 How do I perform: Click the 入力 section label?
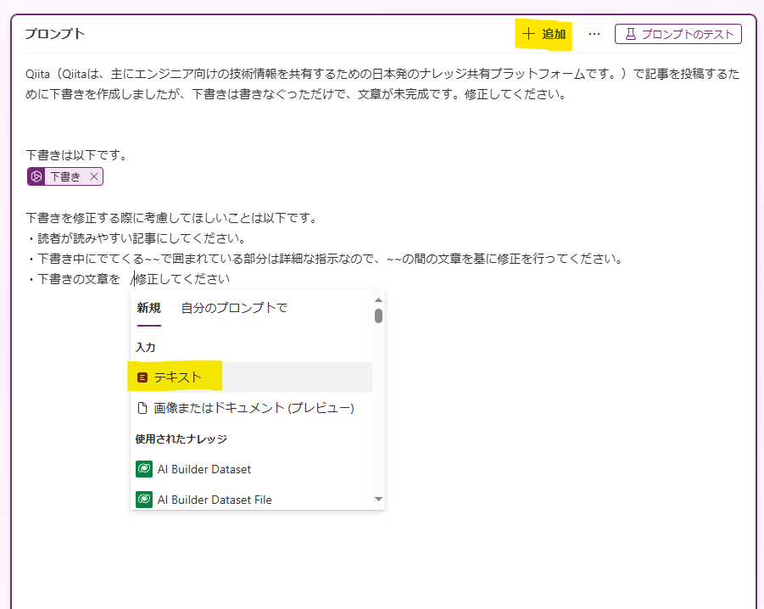point(145,348)
